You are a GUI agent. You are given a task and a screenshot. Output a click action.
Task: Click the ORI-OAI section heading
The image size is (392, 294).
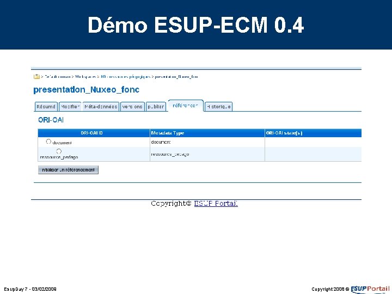pyautogui.click(x=51, y=120)
